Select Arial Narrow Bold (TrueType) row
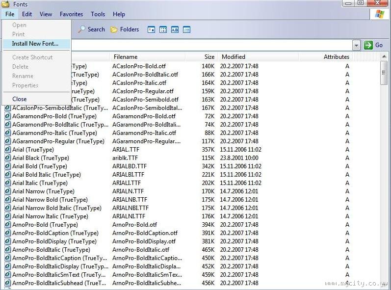This screenshot has height=290, width=391. coord(50,200)
